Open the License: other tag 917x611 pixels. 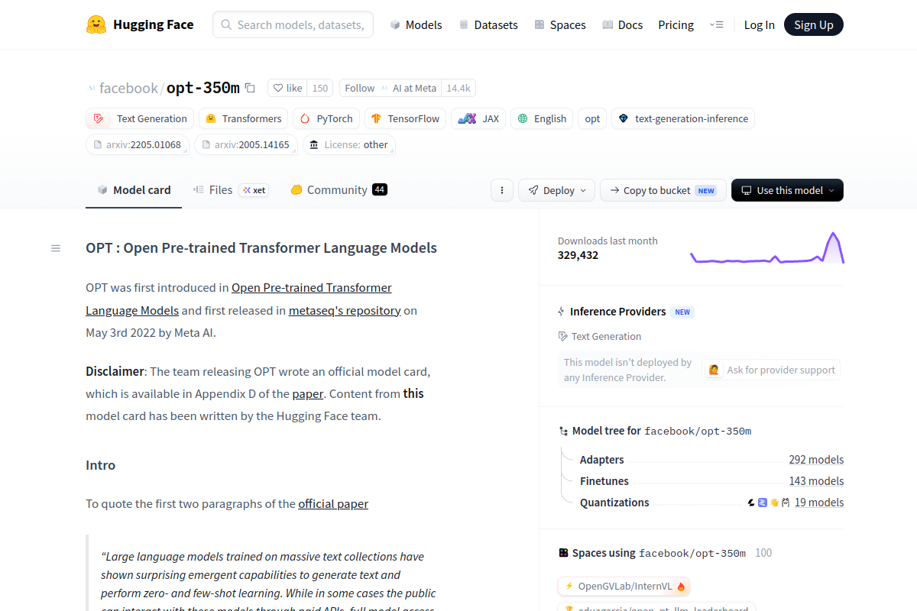[349, 144]
